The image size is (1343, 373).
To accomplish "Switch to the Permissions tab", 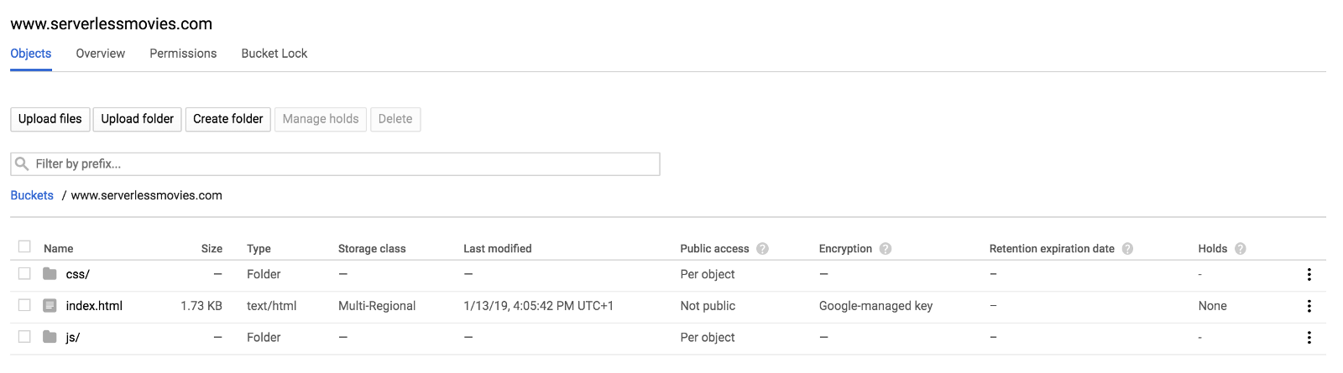I will point(183,54).
